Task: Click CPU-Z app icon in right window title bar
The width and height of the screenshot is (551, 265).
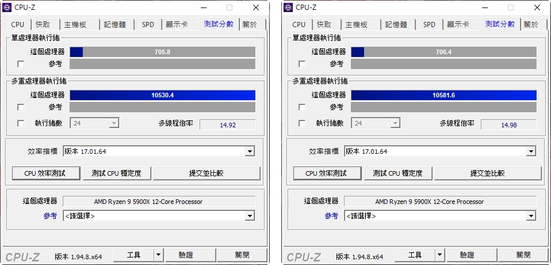Action: pos(288,7)
